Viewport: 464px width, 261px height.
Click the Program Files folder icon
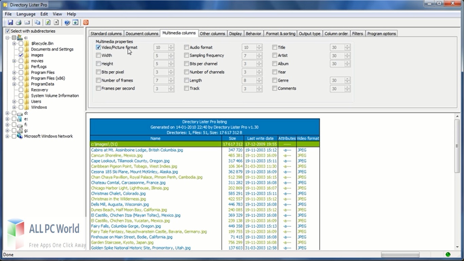(26, 72)
